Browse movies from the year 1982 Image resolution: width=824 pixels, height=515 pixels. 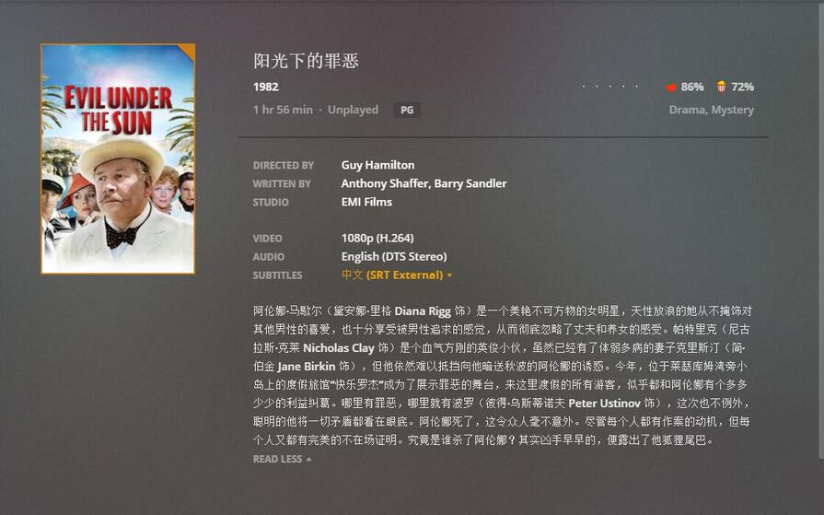pos(266,87)
